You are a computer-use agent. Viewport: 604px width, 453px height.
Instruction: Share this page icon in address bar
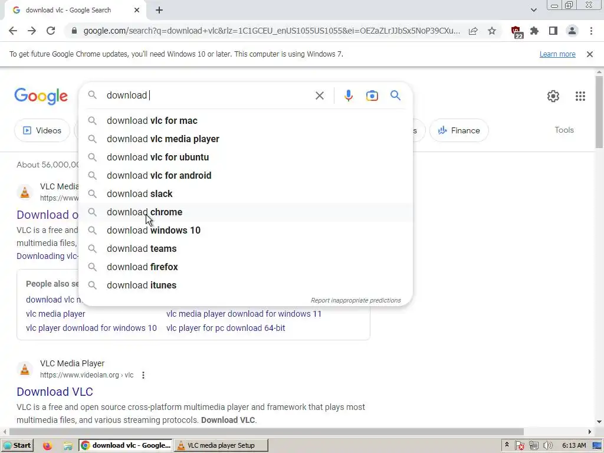[473, 31]
